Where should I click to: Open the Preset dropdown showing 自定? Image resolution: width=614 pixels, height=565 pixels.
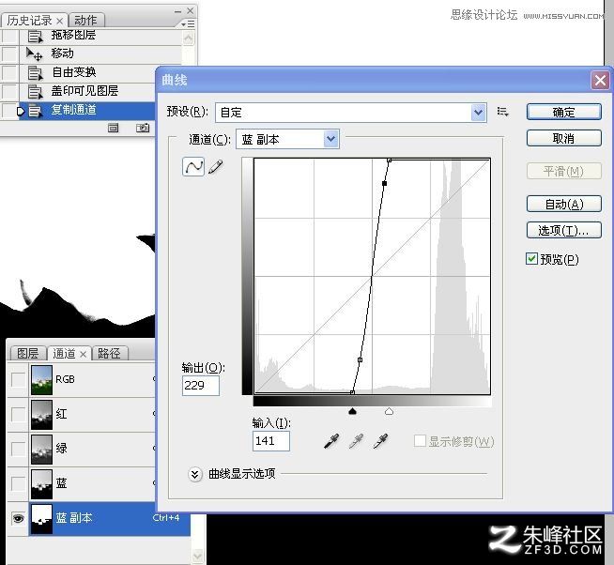pyautogui.click(x=351, y=113)
